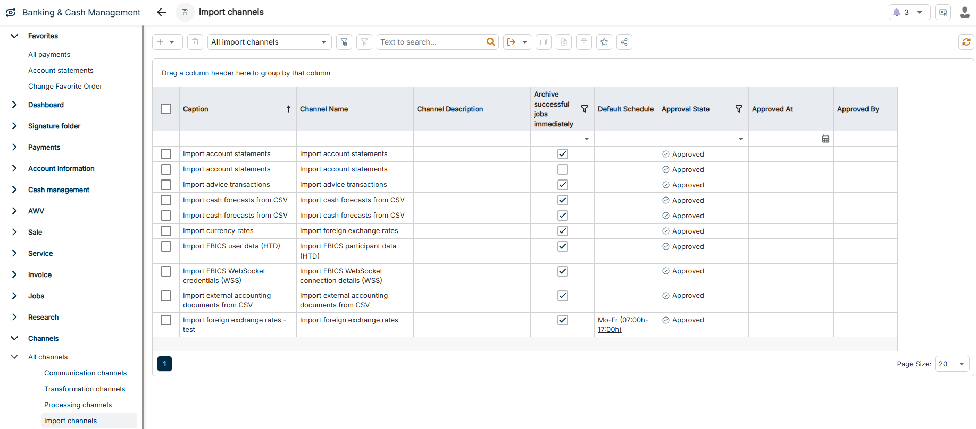976x429 pixels.
Task: Click the filter icon on Archive successful jobs column
Action: tap(585, 109)
